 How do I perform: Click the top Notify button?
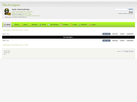click(x=122, y=34)
